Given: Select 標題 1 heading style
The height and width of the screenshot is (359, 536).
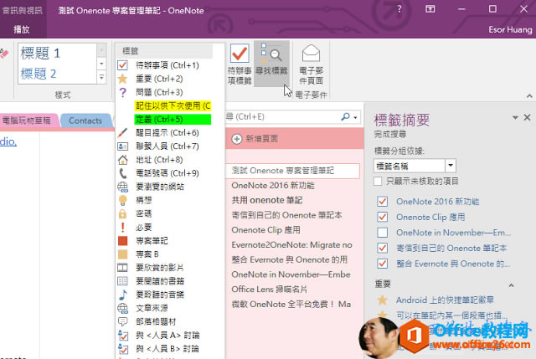Looking at the screenshot, I should pyautogui.click(x=57, y=54).
